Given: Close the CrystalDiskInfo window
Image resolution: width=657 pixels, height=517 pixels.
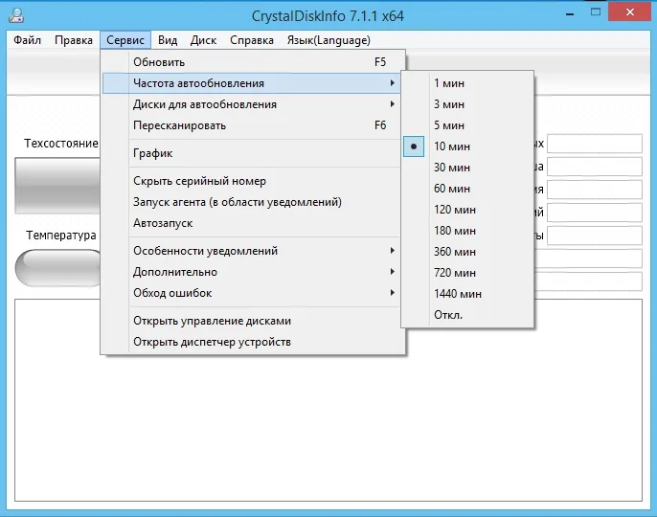Looking at the screenshot, I should pyautogui.click(x=630, y=12).
